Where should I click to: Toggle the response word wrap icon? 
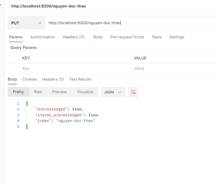pos(133,92)
